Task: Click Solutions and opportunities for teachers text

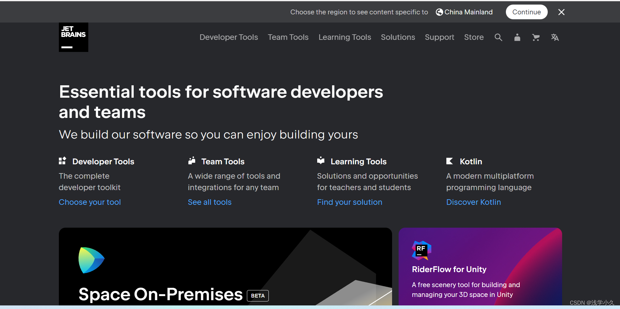Action: pos(367,182)
